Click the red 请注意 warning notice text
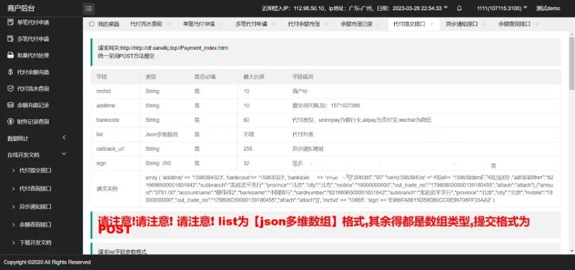 tap(314, 225)
